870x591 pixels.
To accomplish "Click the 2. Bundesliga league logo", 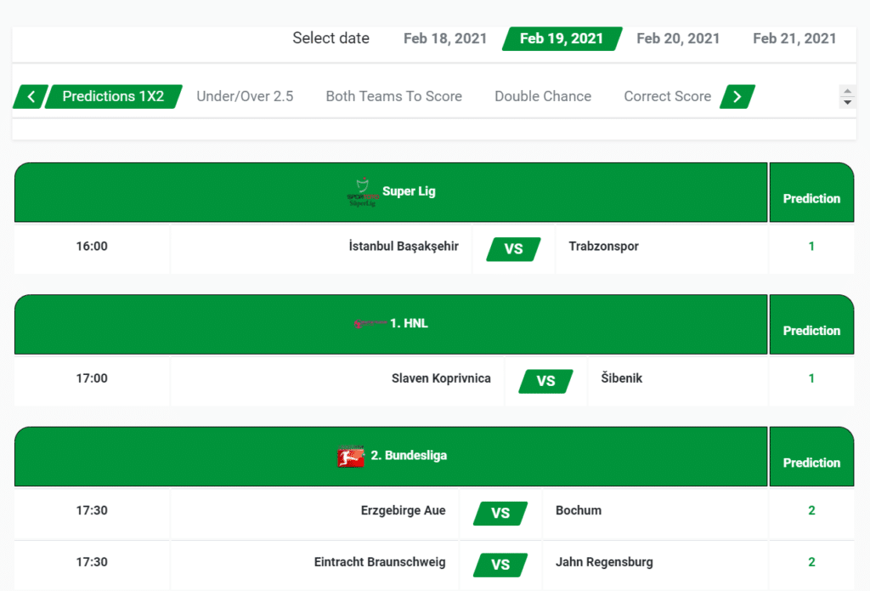I will tap(351, 456).
